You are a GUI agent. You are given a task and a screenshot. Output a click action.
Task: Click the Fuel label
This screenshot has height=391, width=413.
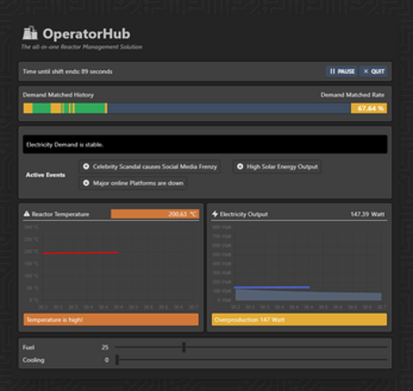pyautogui.click(x=28, y=347)
